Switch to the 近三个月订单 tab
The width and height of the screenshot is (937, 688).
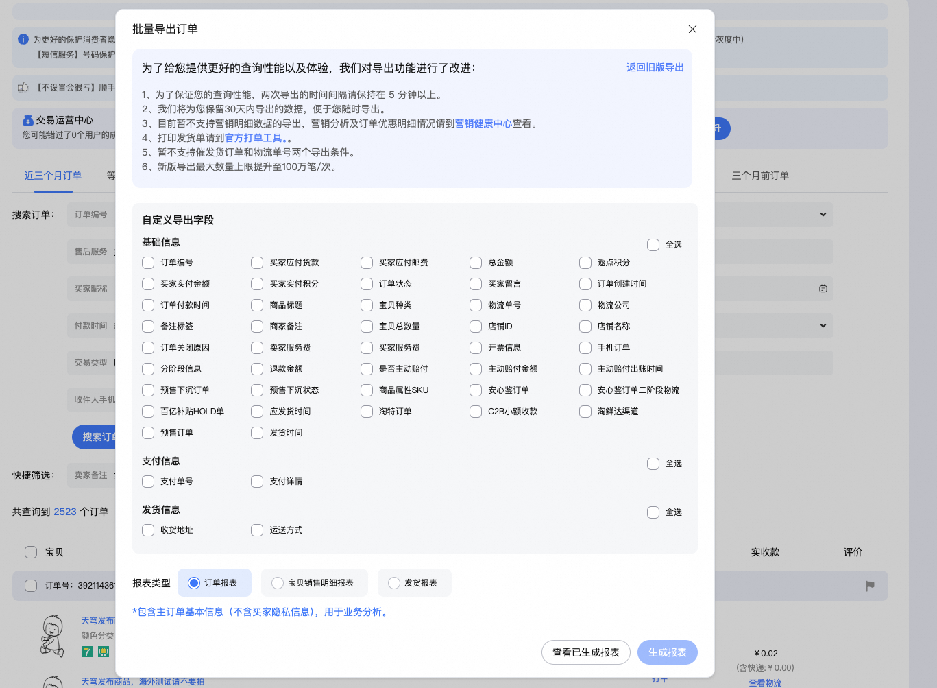pos(53,176)
